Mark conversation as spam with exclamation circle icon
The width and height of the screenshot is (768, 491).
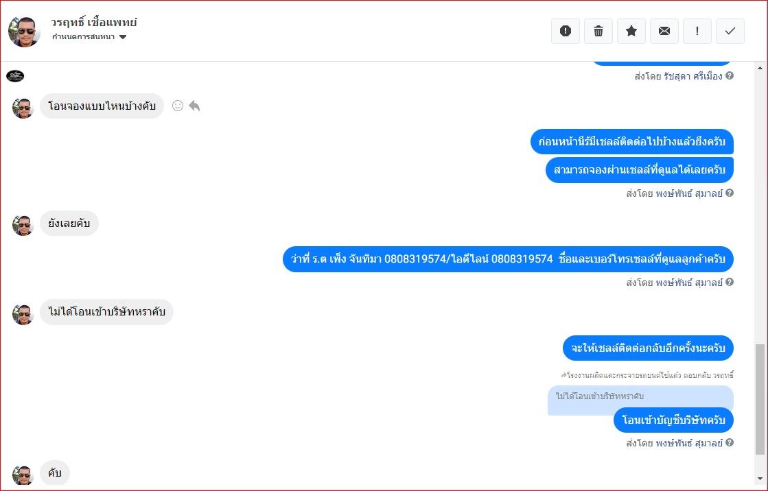click(566, 31)
